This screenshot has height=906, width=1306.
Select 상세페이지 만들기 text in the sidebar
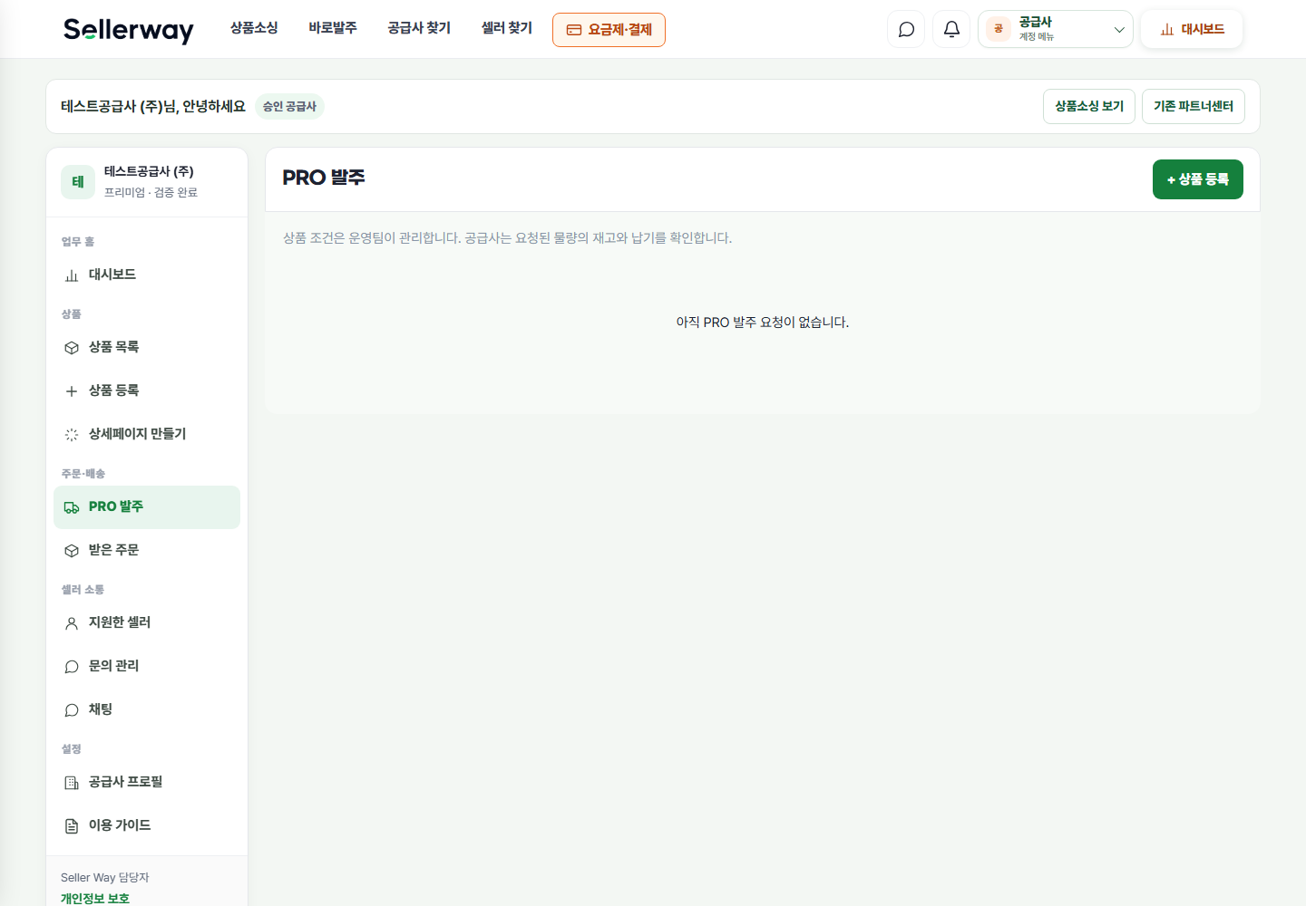click(137, 434)
